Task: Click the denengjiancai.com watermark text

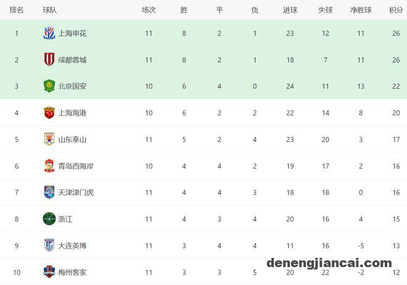Action: [329, 263]
